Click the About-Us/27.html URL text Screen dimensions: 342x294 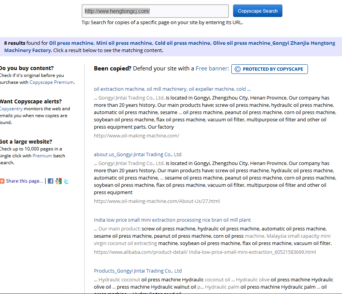(x=157, y=201)
